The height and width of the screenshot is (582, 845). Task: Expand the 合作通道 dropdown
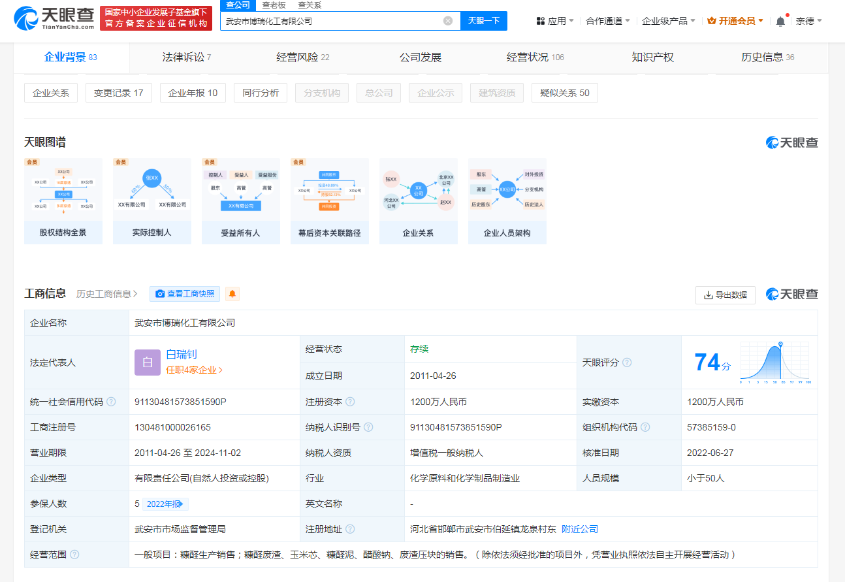pyautogui.click(x=608, y=21)
